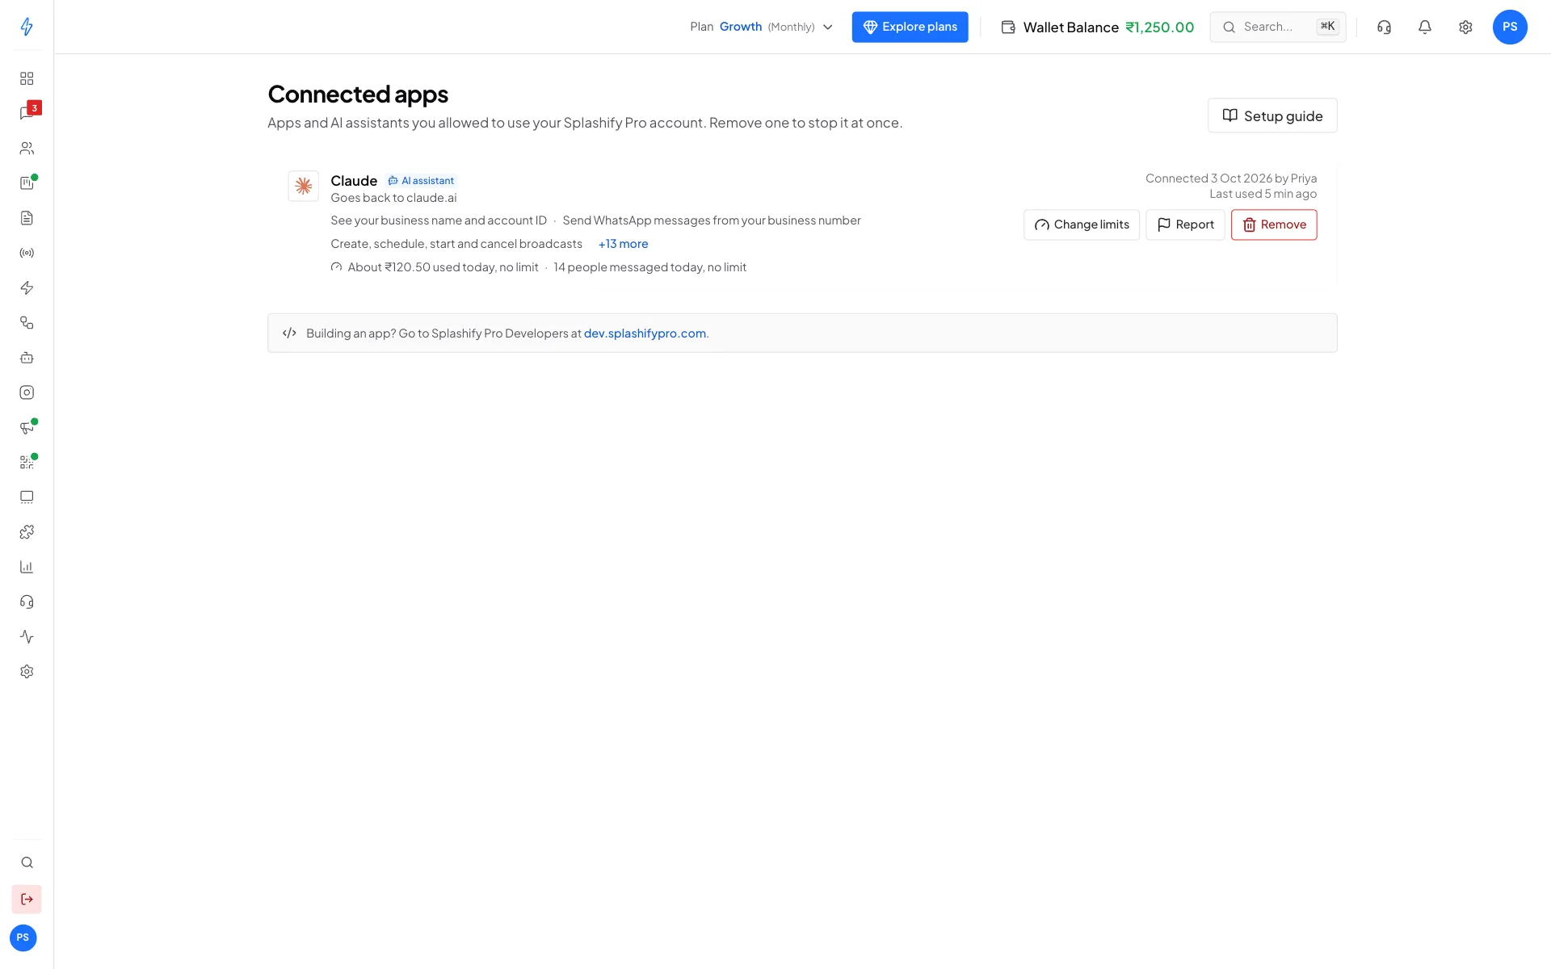1551x969 pixels.
Task: Expand permissions via +13 more
Action: click(623, 244)
